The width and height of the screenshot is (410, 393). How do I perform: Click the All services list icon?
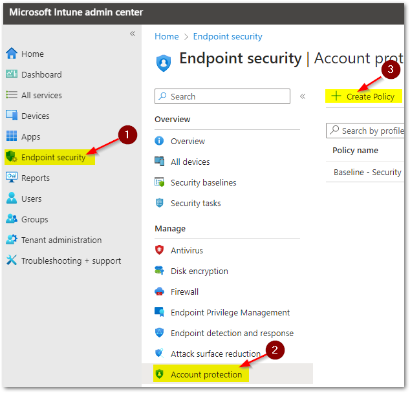click(x=12, y=94)
